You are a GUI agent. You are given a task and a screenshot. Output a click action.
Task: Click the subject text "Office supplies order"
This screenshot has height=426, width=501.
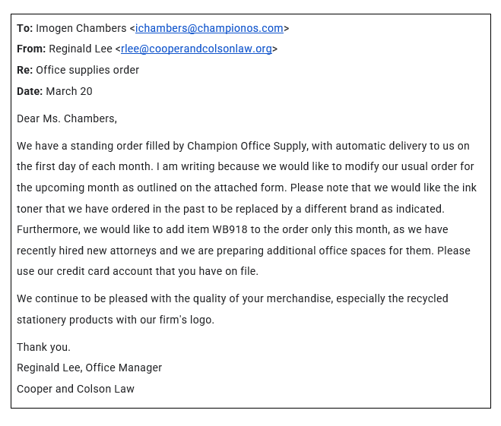(87, 71)
